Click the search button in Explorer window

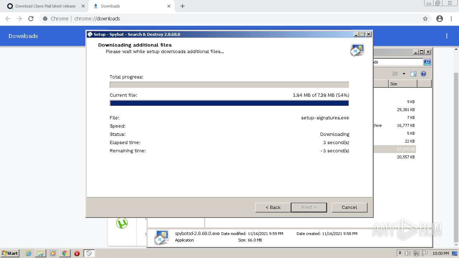point(427,62)
